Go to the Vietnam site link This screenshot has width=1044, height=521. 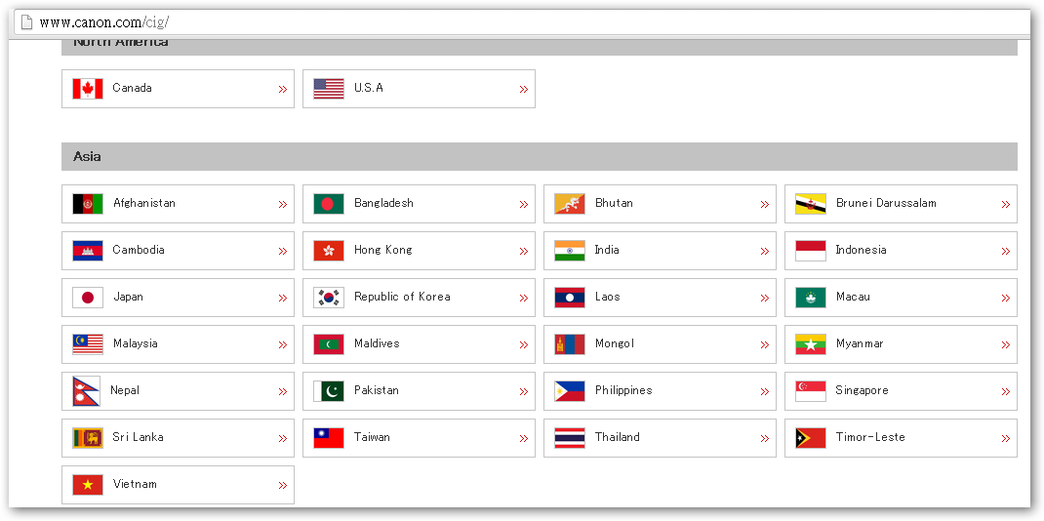[x=135, y=484]
